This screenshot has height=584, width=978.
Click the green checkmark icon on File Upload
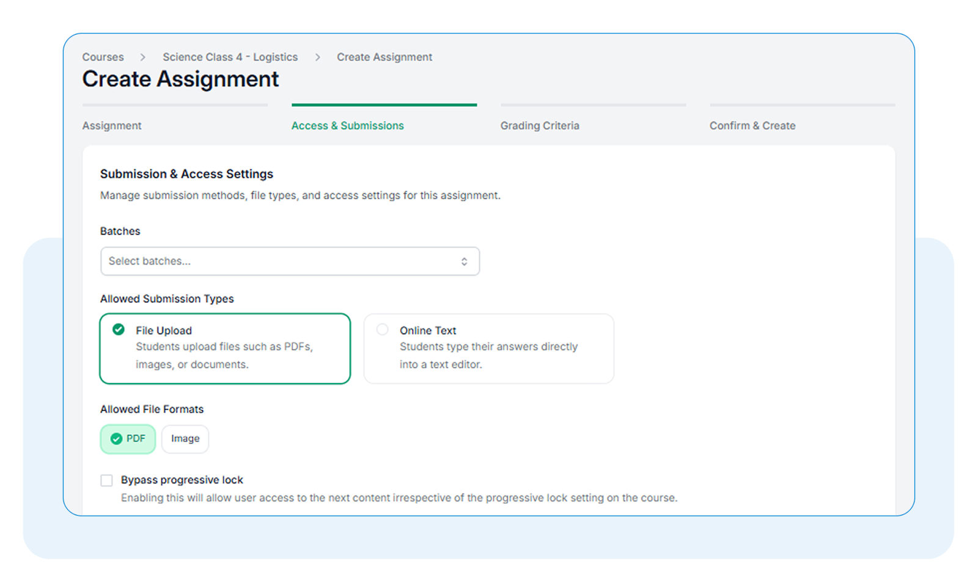pyautogui.click(x=119, y=330)
